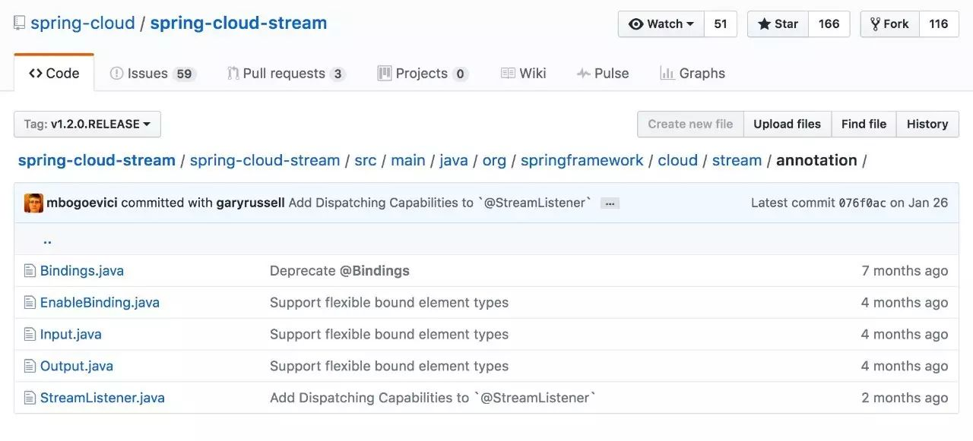
Task: Click the file icon next to Output.java
Action: 30,367
